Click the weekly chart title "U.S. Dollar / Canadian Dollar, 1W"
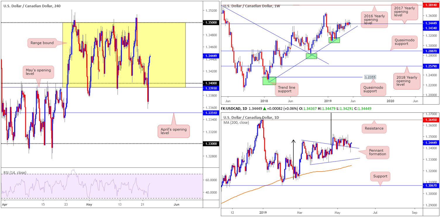Image resolution: width=440 pixels, height=217 pixels. (x=252, y=6)
